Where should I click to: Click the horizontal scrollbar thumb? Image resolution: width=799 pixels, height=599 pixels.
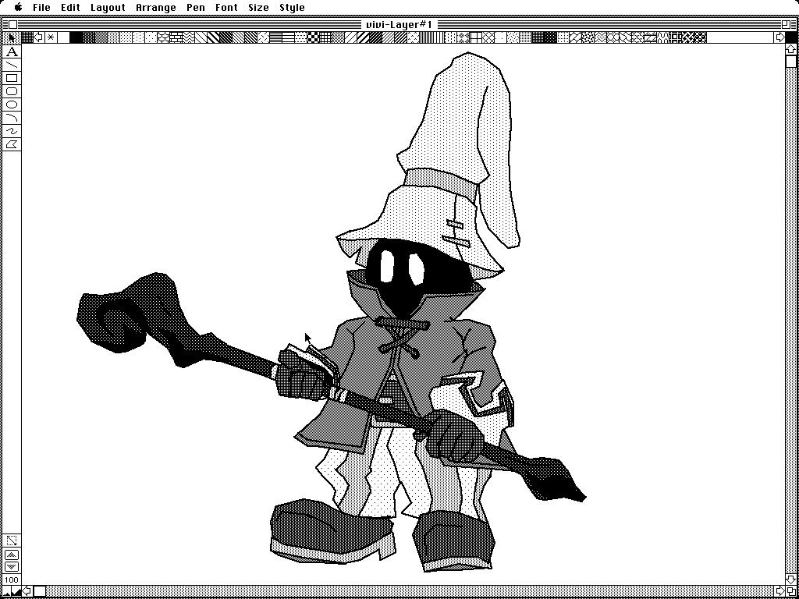pos(39,591)
